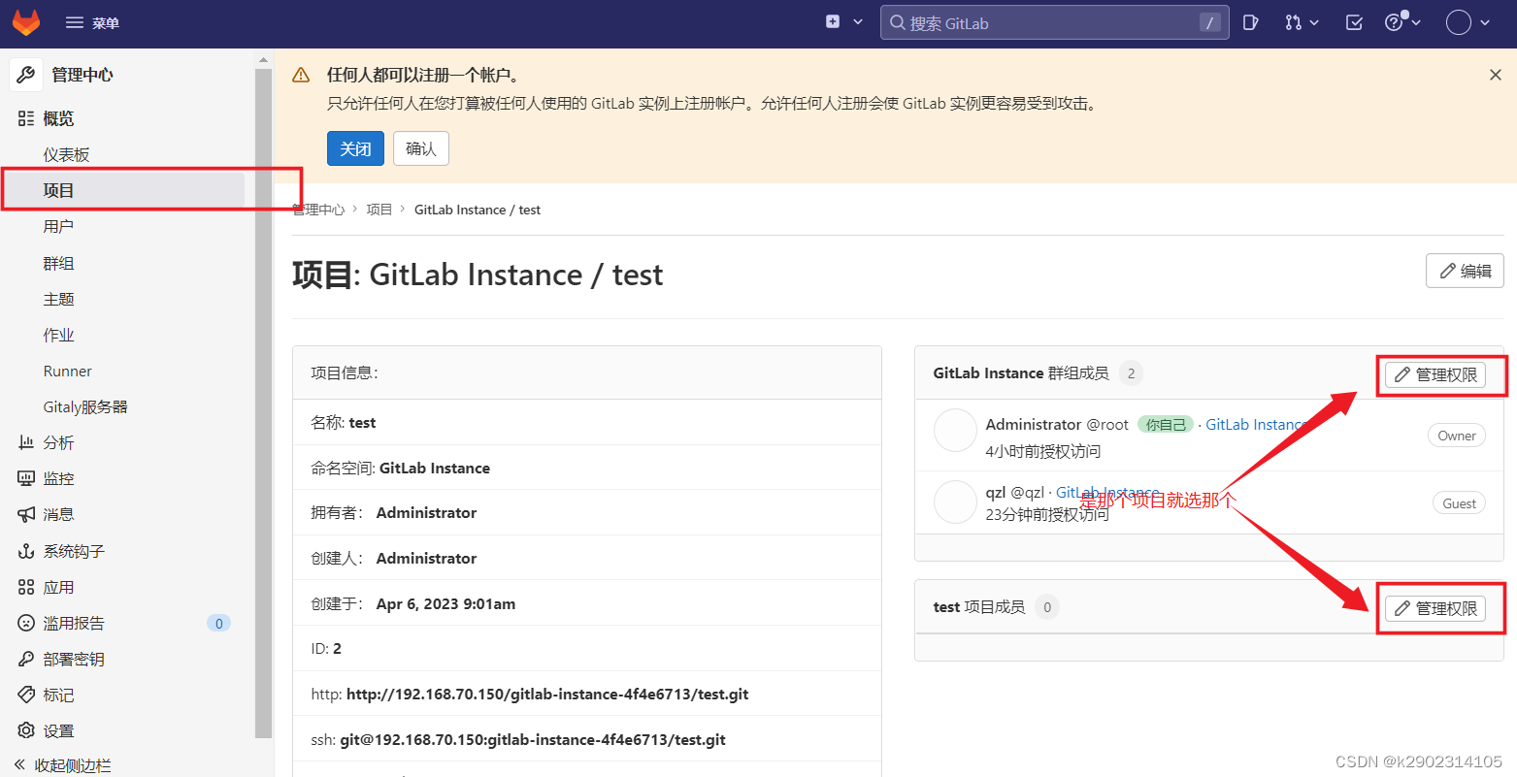Image resolution: width=1517 pixels, height=777 pixels.
Task: Click qzl member avatar
Action: [955, 502]
